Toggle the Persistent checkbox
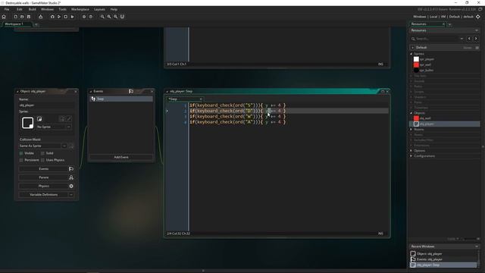Viewport: 485px width, 273px height. (21, 160)
